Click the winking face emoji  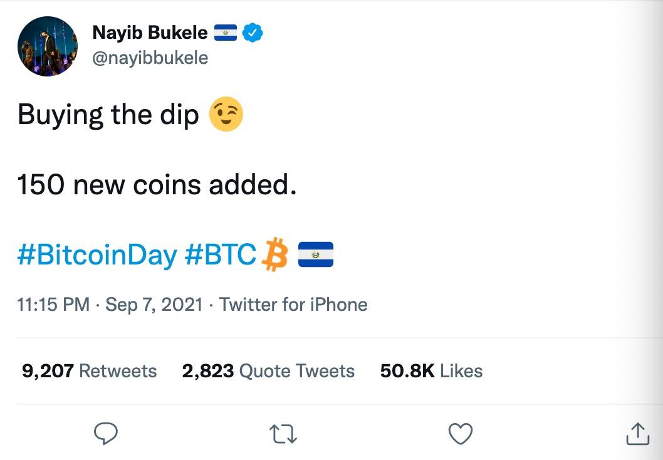(x=226, y=115)
